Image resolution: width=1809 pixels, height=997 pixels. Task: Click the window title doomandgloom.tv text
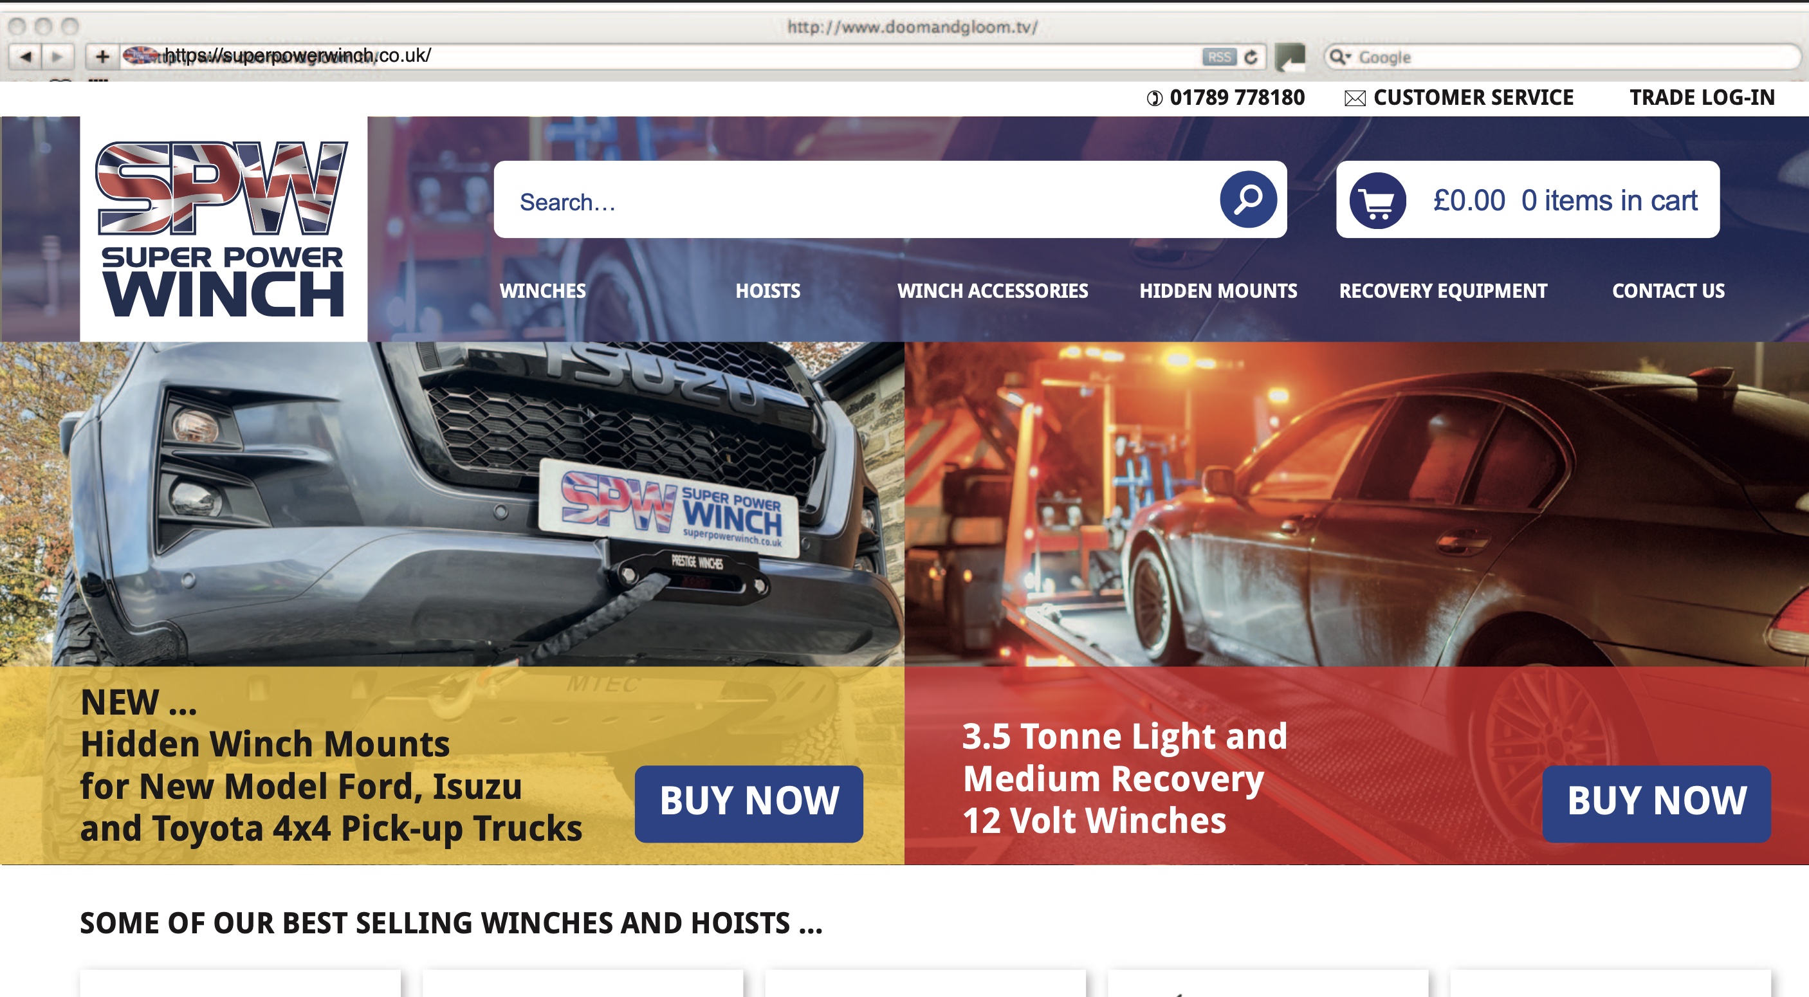912,26
